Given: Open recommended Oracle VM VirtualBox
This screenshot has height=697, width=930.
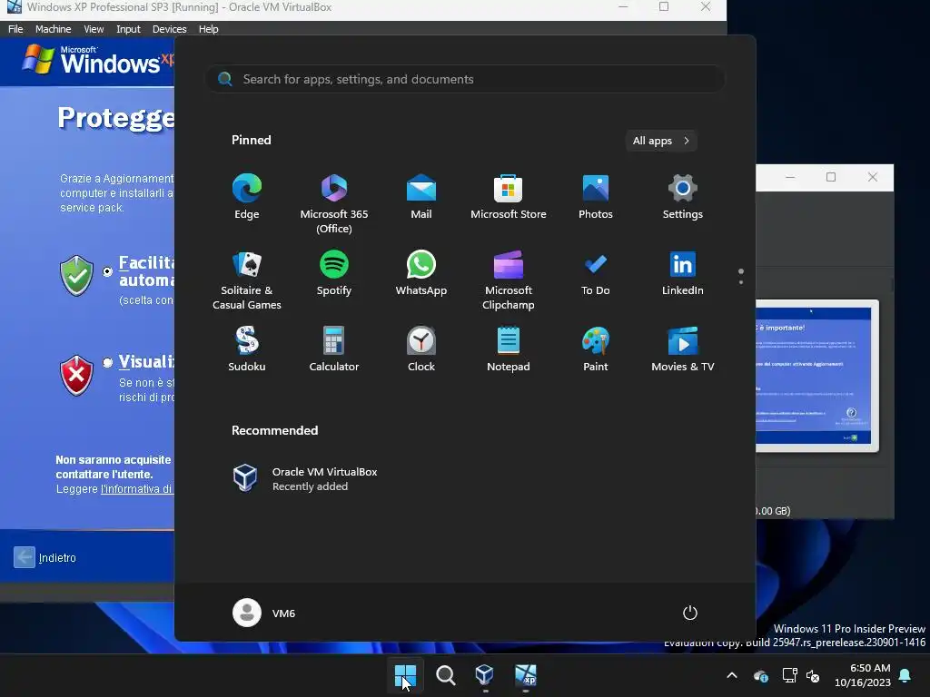Looking at the screenshot, I should pyautogui.click(x=305, y=478).
